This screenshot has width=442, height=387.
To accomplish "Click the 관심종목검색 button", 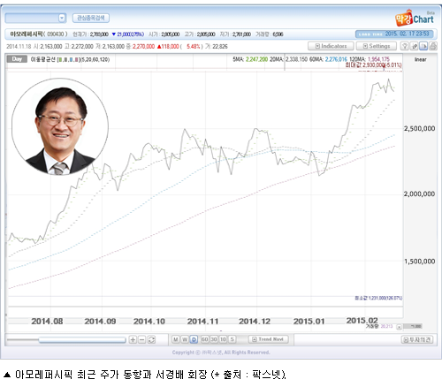I will pos(91,18).
